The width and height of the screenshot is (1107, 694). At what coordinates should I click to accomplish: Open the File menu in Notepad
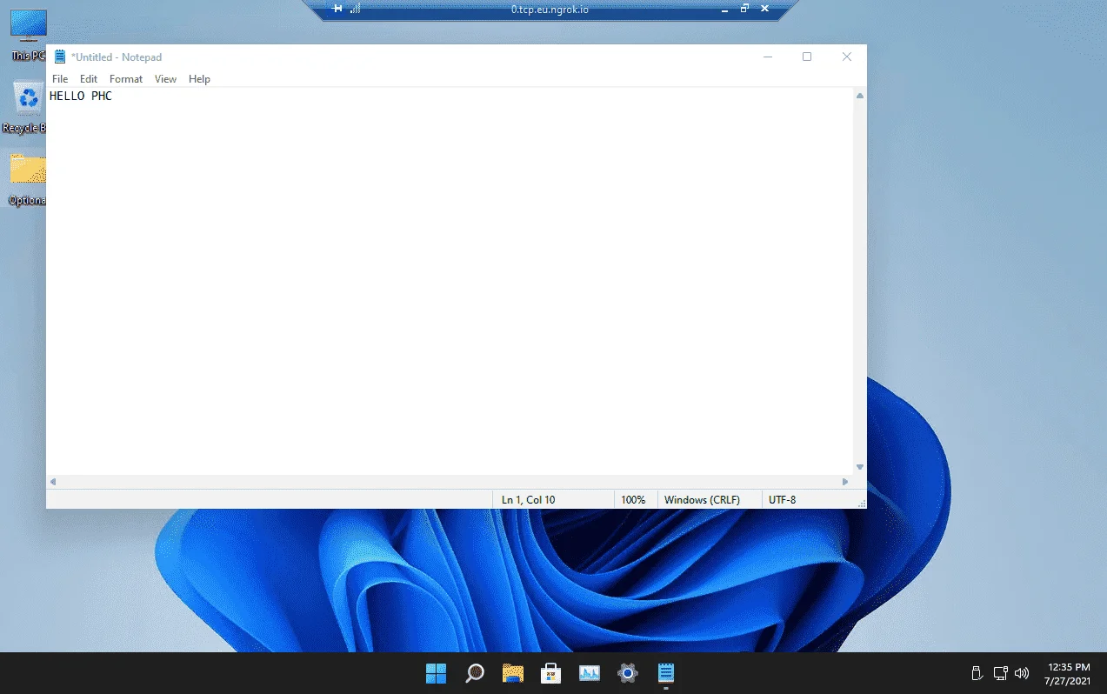point(60,79)
